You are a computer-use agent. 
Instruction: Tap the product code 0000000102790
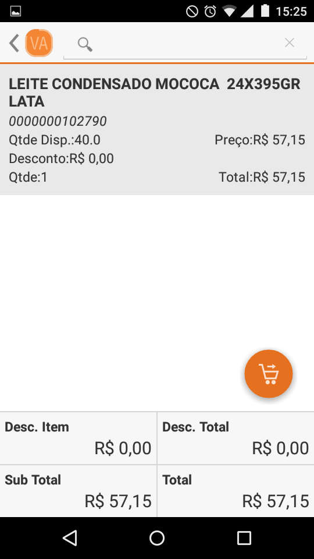(x=58, y=122)
